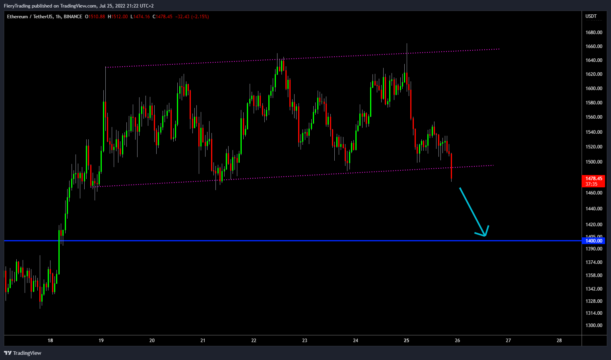Click the 1640.00 price axis label
Image resolution: width=611 pixels, height=360 pixels.
pyautogui.click(x=594, y=60)
